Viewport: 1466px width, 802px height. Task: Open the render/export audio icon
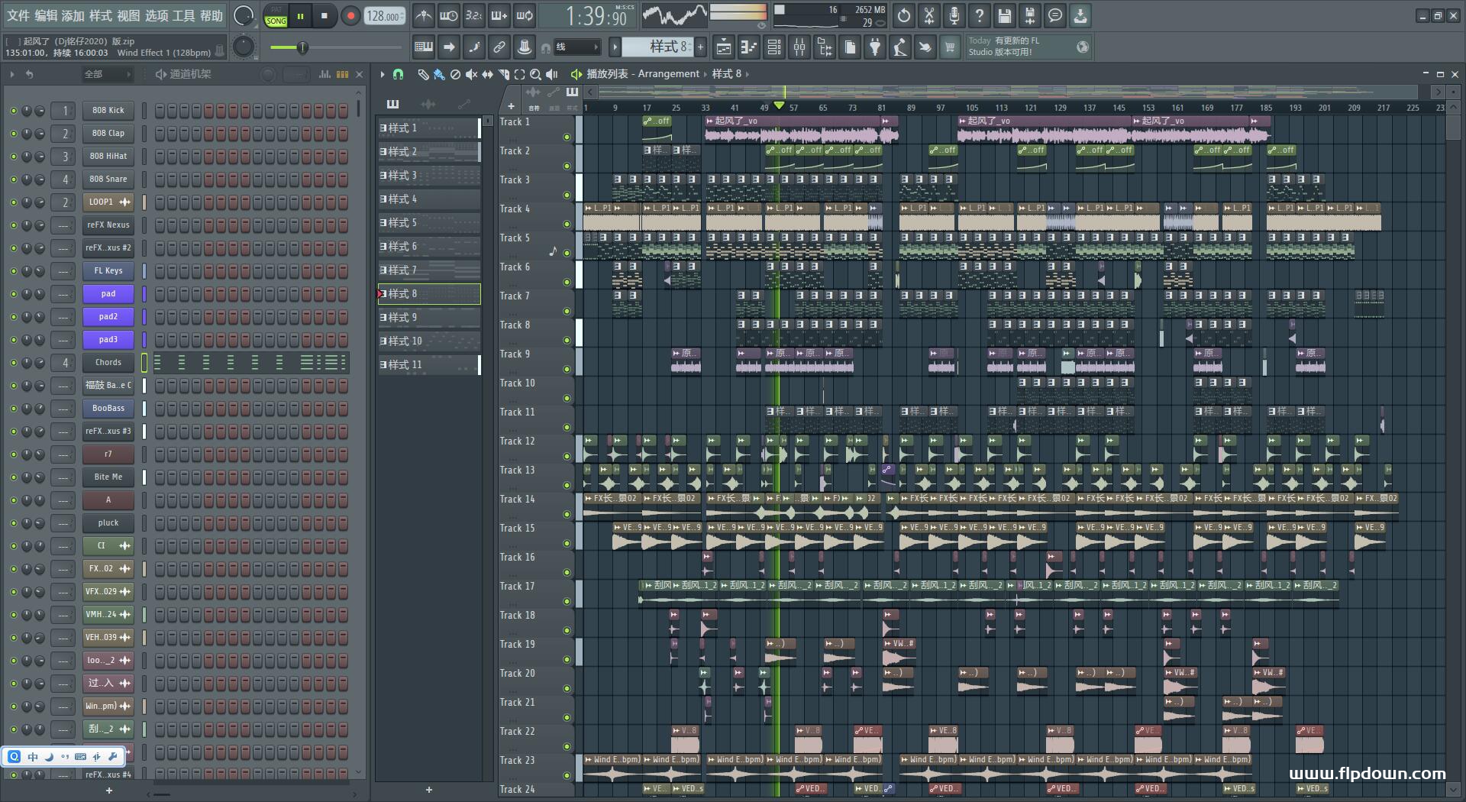click(1030, 15)
